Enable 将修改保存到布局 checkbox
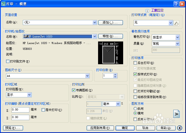 (x=135, y=97)
